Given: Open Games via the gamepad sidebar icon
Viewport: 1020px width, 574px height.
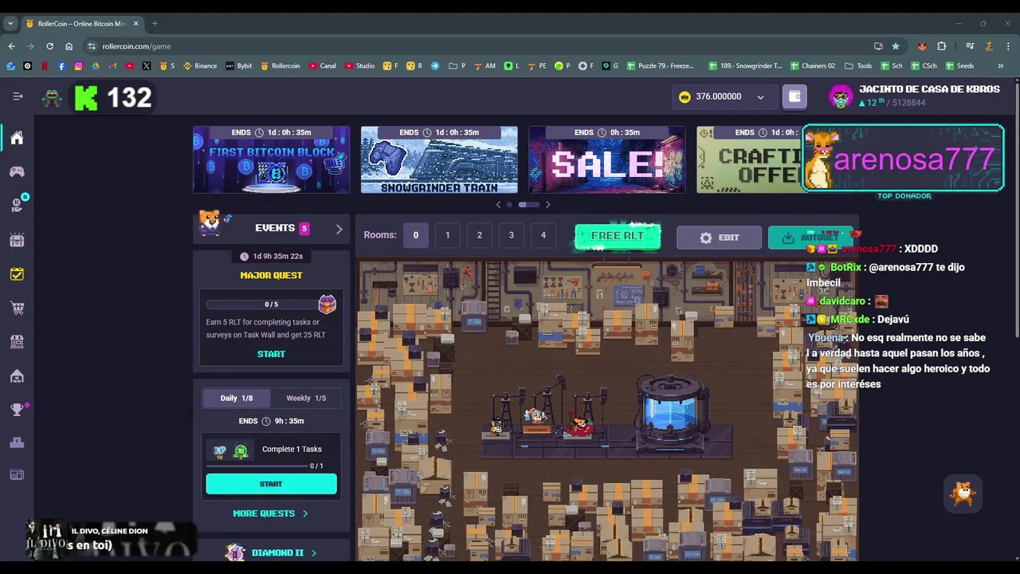Looking at the screenshot, I should click(x=17, y=171).
